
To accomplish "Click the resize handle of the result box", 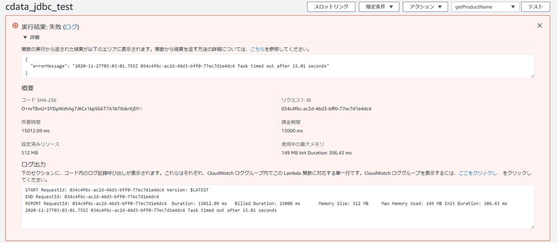I will pos(531,75).
